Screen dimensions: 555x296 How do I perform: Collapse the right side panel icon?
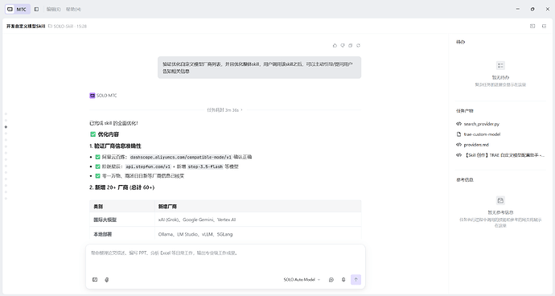(544, 27)
